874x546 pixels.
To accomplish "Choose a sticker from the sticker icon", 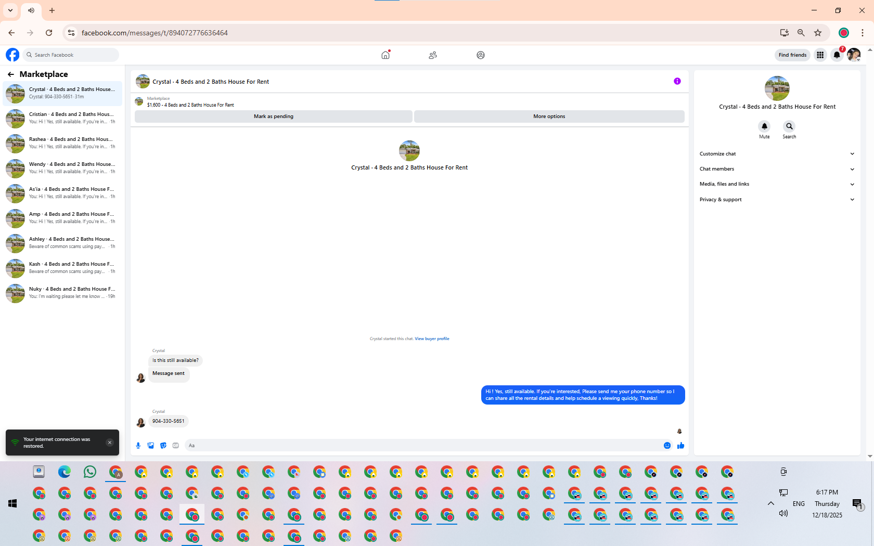I will (163, 446).
